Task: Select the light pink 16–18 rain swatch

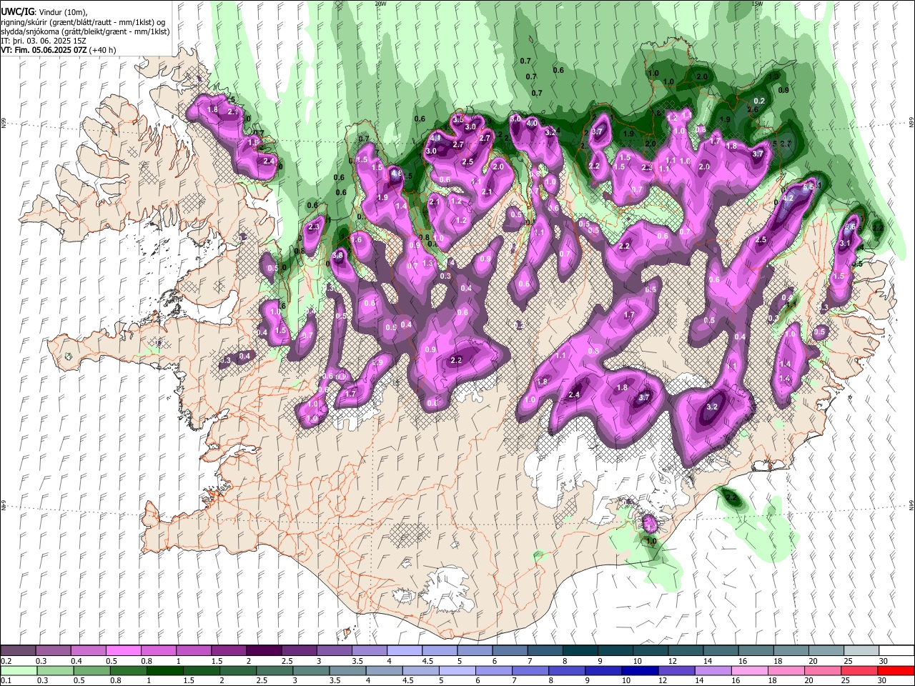Action: [x=748, y=670]
